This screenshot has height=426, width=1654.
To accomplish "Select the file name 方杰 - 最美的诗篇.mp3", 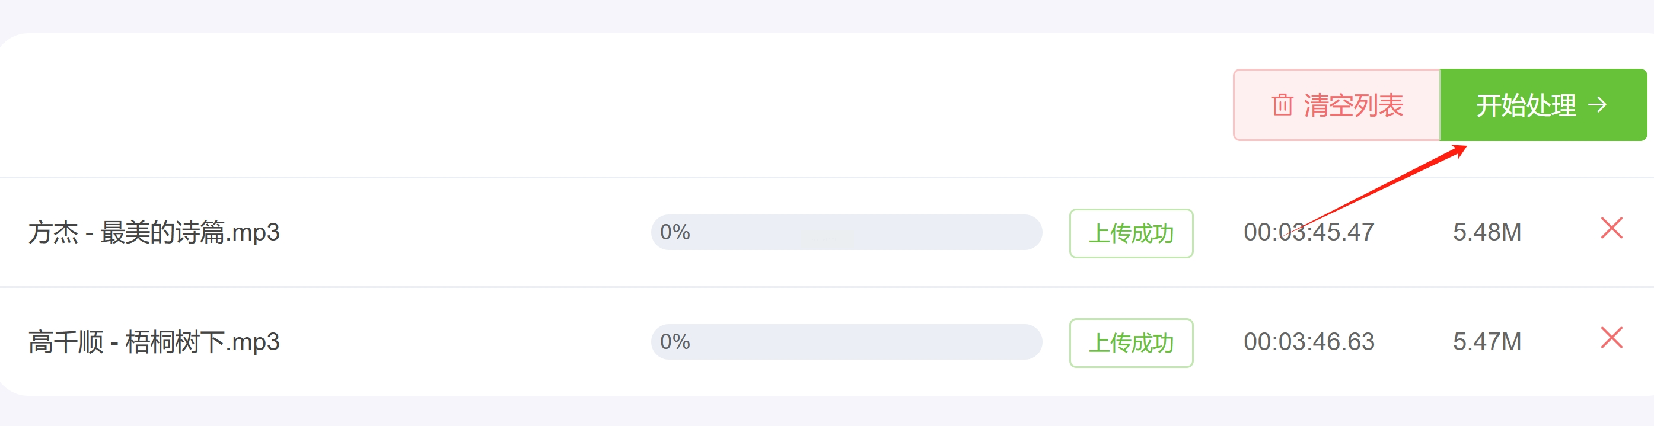I will [154, 232].
